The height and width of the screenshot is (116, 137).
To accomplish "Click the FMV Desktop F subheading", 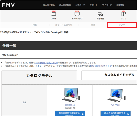I will coord(10,55).
